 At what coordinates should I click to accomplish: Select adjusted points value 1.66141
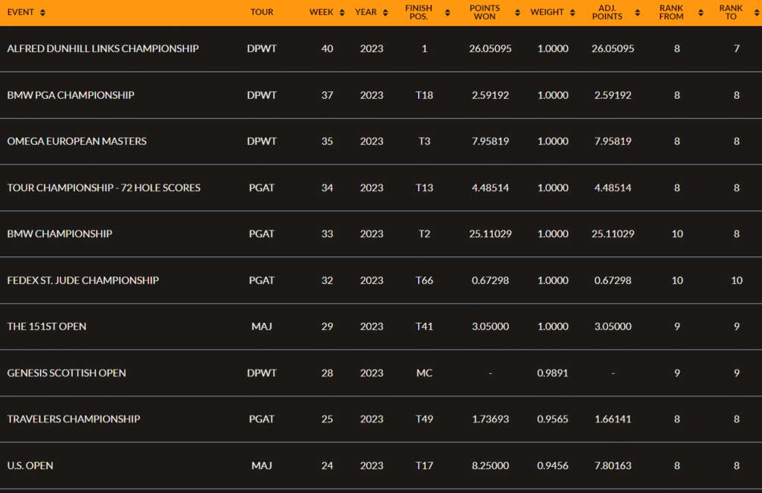coord(613,419)
